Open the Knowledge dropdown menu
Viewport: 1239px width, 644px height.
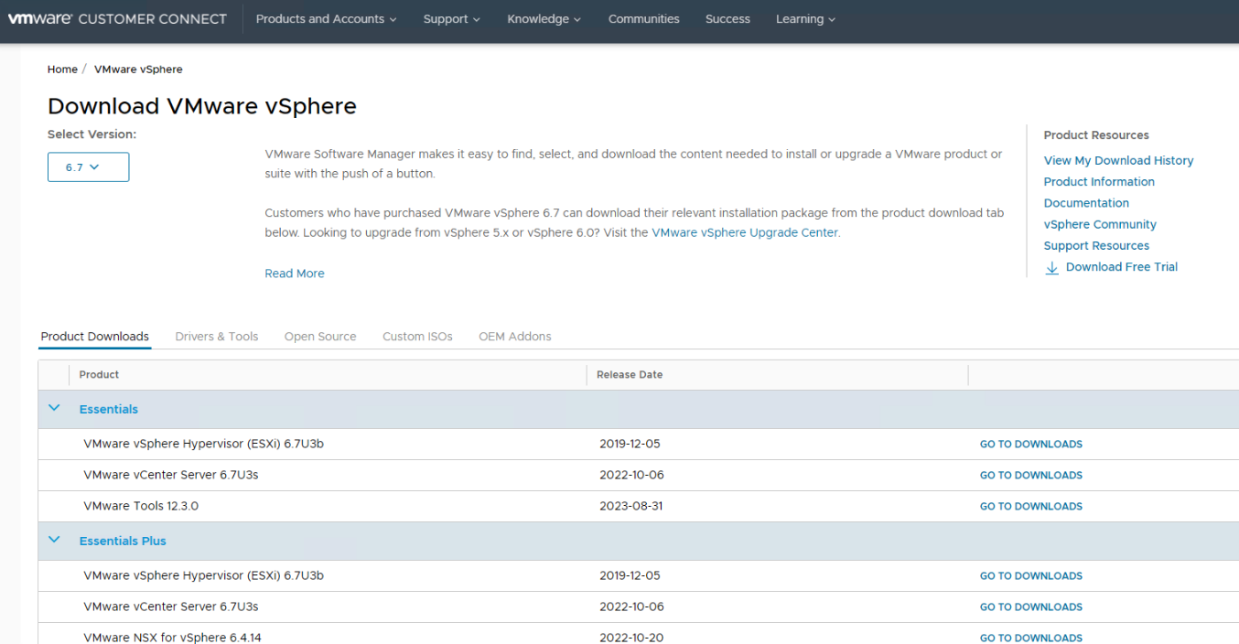point(544,19)
